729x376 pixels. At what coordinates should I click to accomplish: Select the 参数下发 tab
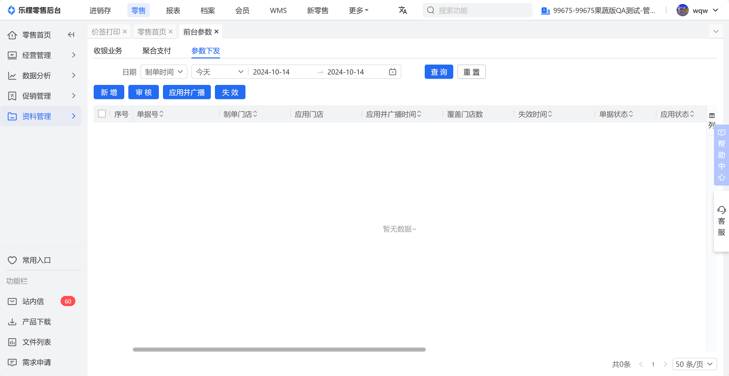205,51
